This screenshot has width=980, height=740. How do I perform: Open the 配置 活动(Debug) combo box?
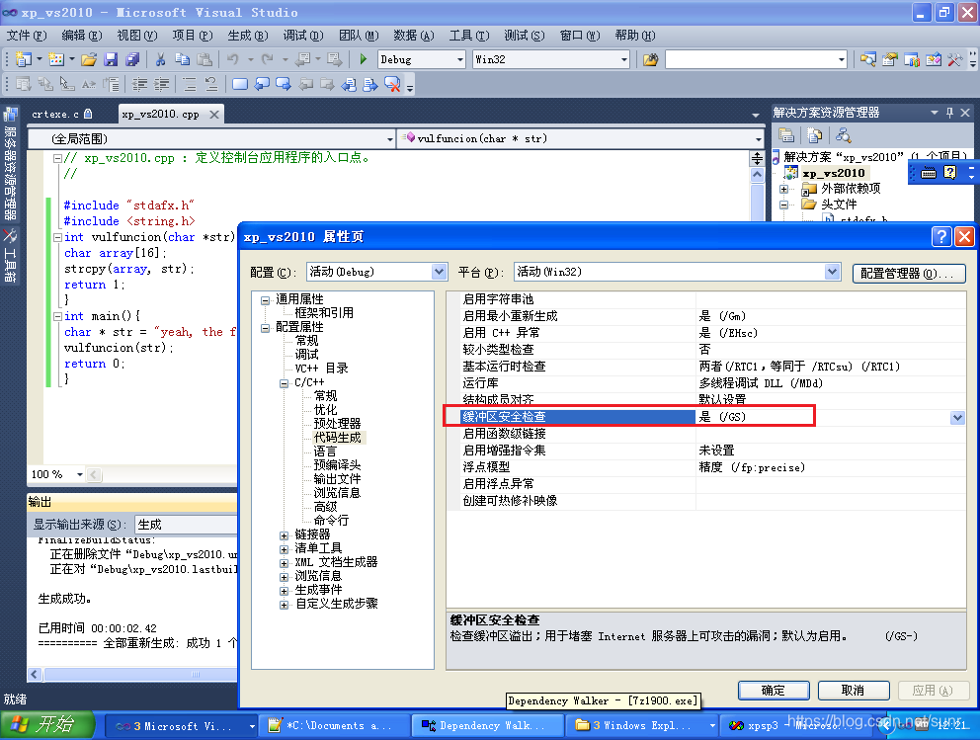tap(376, 272)
